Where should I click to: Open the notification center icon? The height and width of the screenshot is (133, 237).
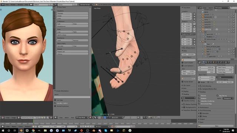coord(233,130)
